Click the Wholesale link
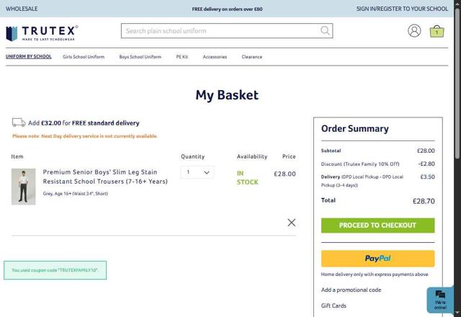 tap(22, 9)
